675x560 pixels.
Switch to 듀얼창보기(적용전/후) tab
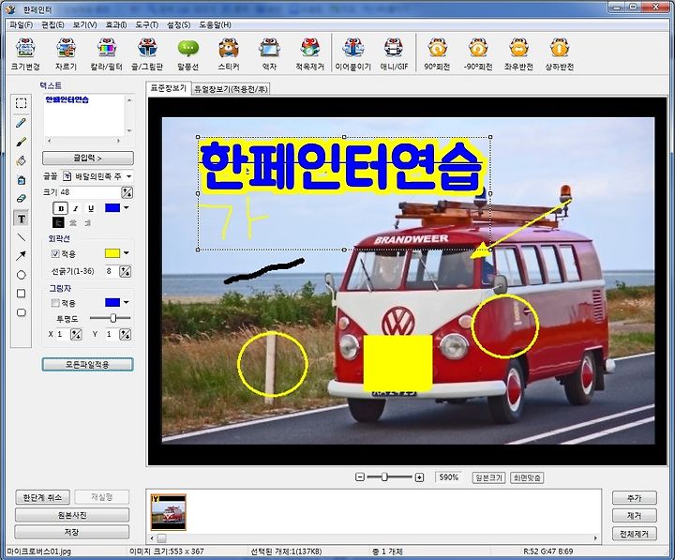pos(231,89)
